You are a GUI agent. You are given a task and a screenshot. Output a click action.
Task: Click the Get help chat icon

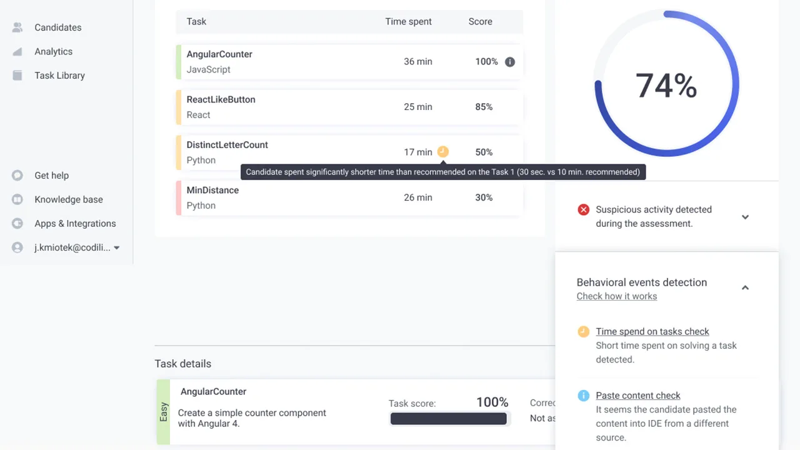[x=17, y=176]
